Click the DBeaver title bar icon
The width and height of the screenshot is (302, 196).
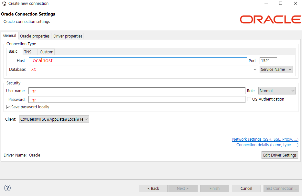point(4,4)
